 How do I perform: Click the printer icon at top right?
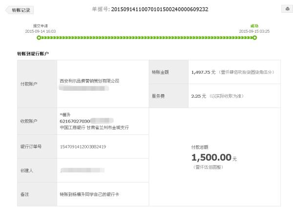pyautogui.click(x=287, y=9)
